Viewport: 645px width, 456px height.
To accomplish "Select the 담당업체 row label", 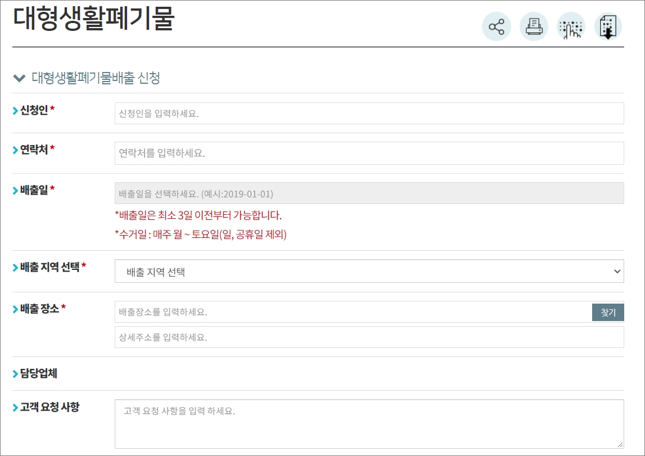I will [39, 373].
